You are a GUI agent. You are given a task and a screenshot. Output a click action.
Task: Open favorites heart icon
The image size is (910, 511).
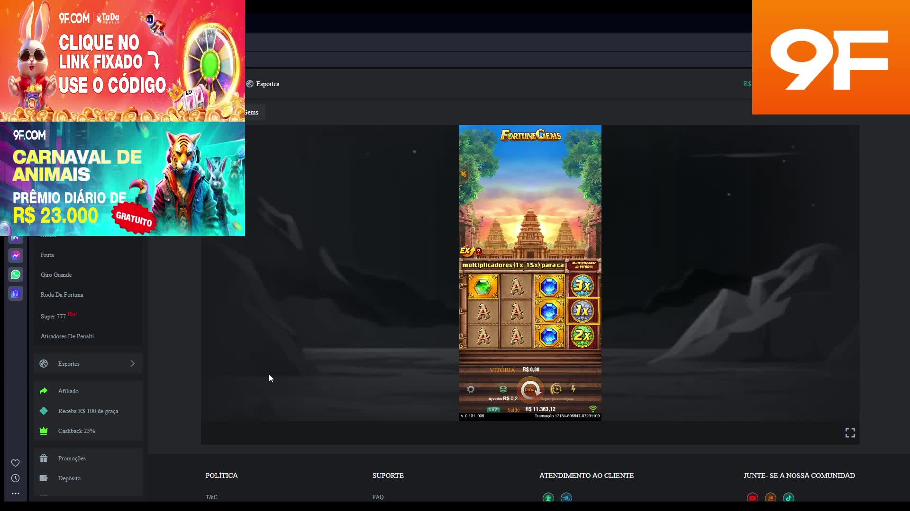[x=16, y=463]
